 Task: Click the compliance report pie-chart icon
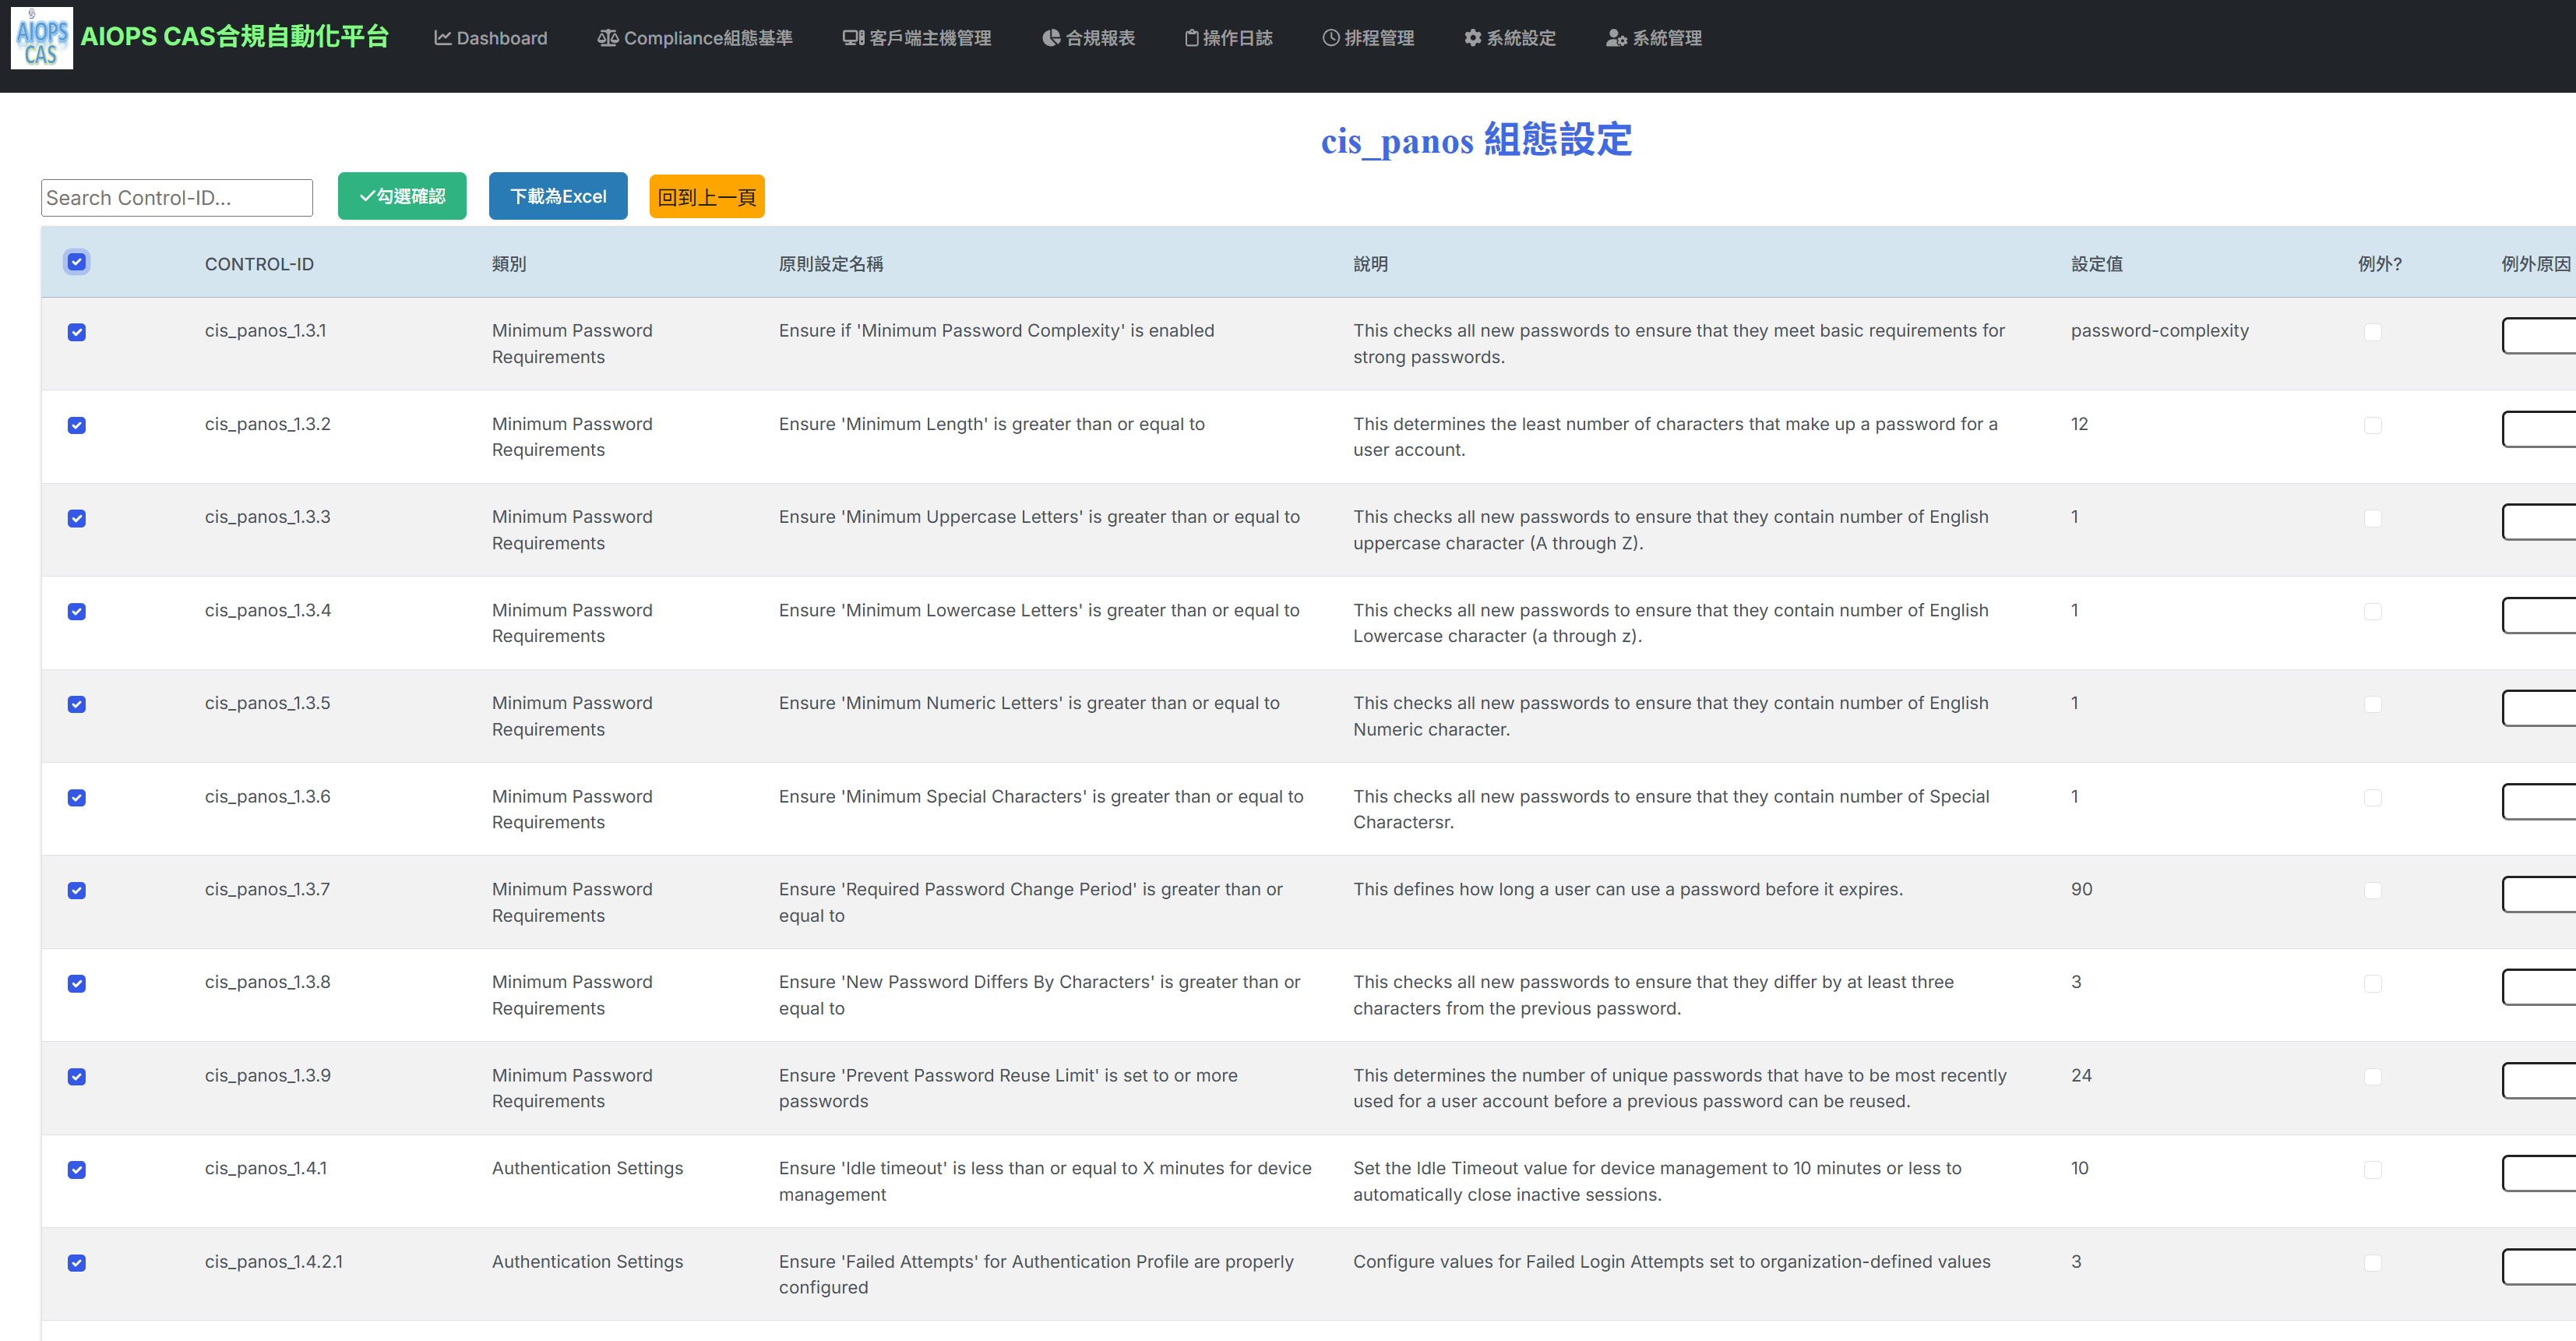tap(1050, 38)
